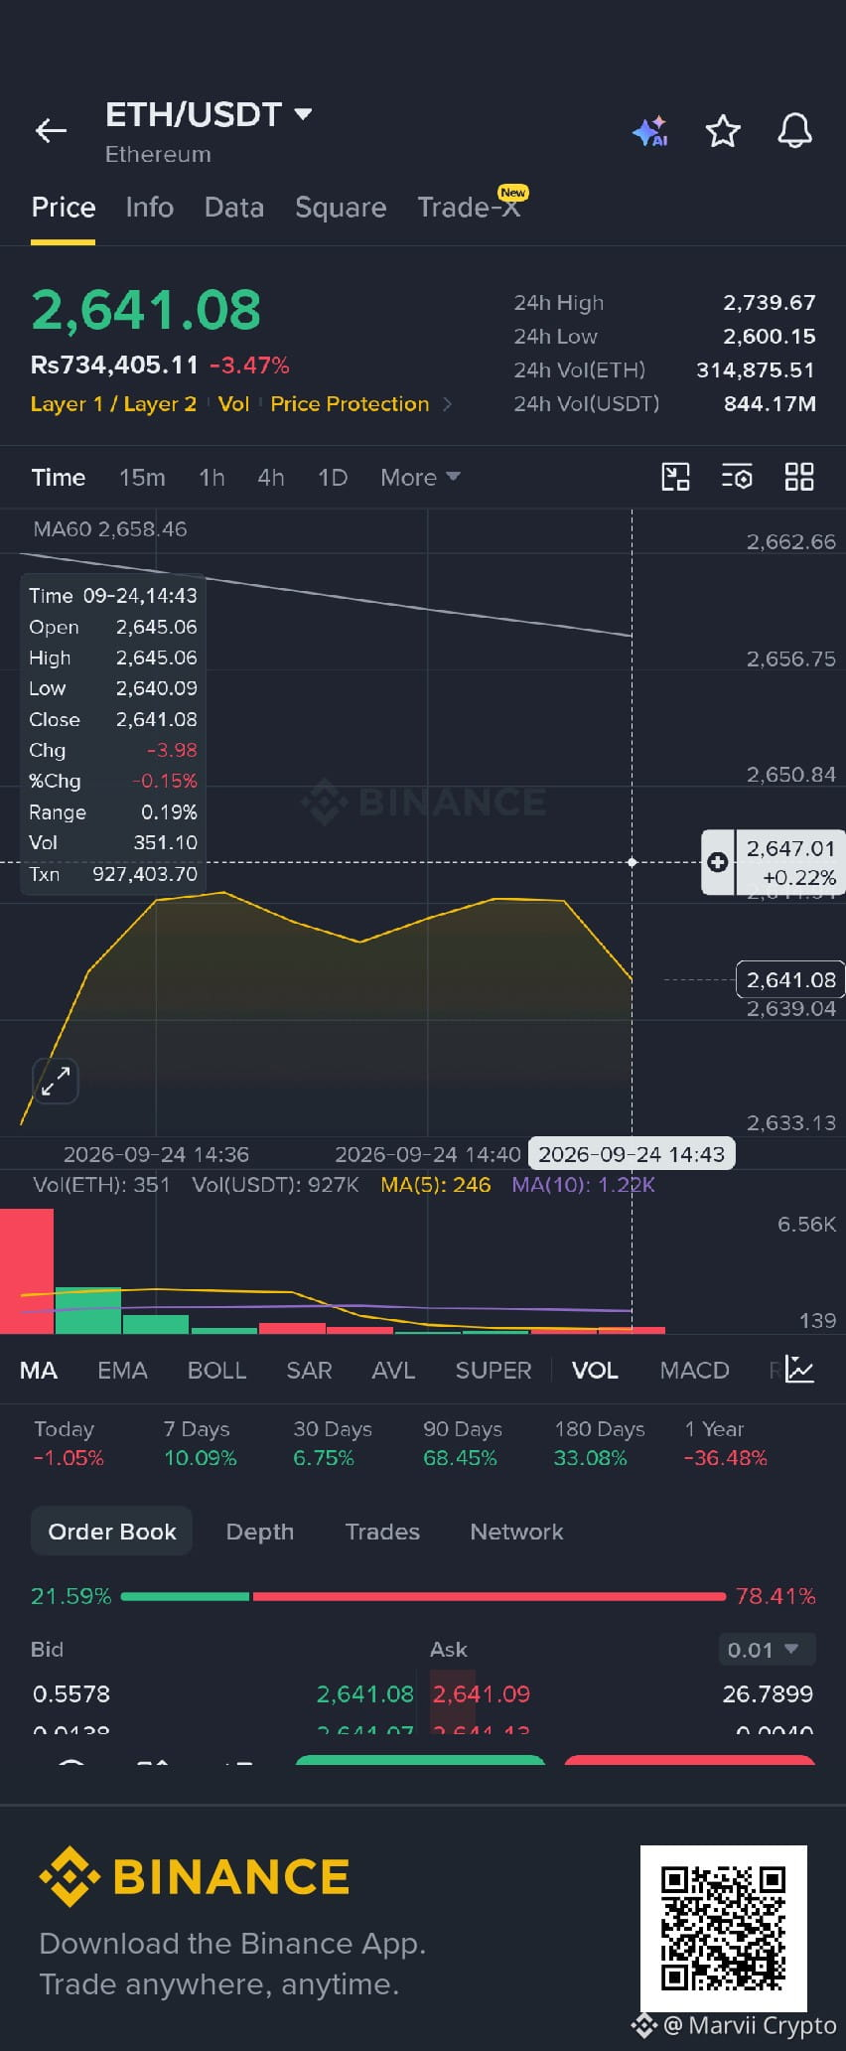Switch to the Square tab

point(341,208)
